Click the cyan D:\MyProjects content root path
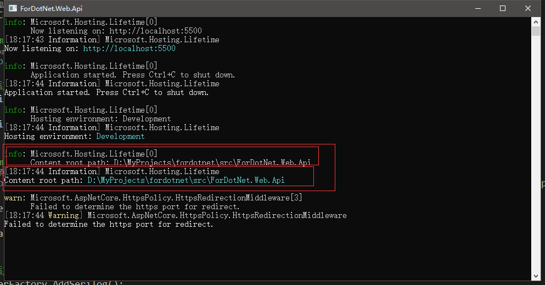This screenshot has width=545, height=285. 186,181
